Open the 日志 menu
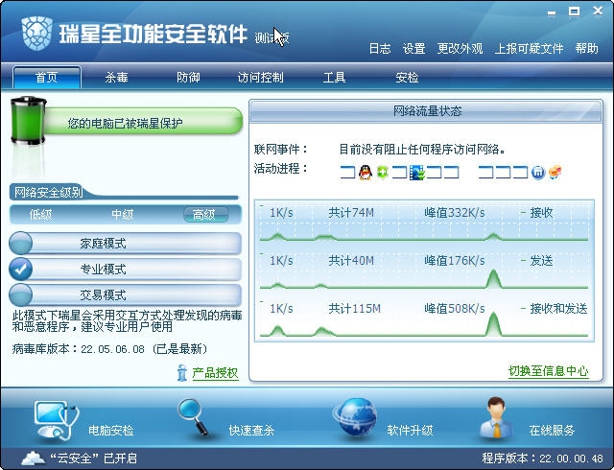 coord(380,49)
